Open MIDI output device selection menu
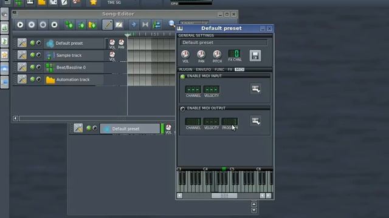Screen dimensions: 389x218 (x=255, y=121)
